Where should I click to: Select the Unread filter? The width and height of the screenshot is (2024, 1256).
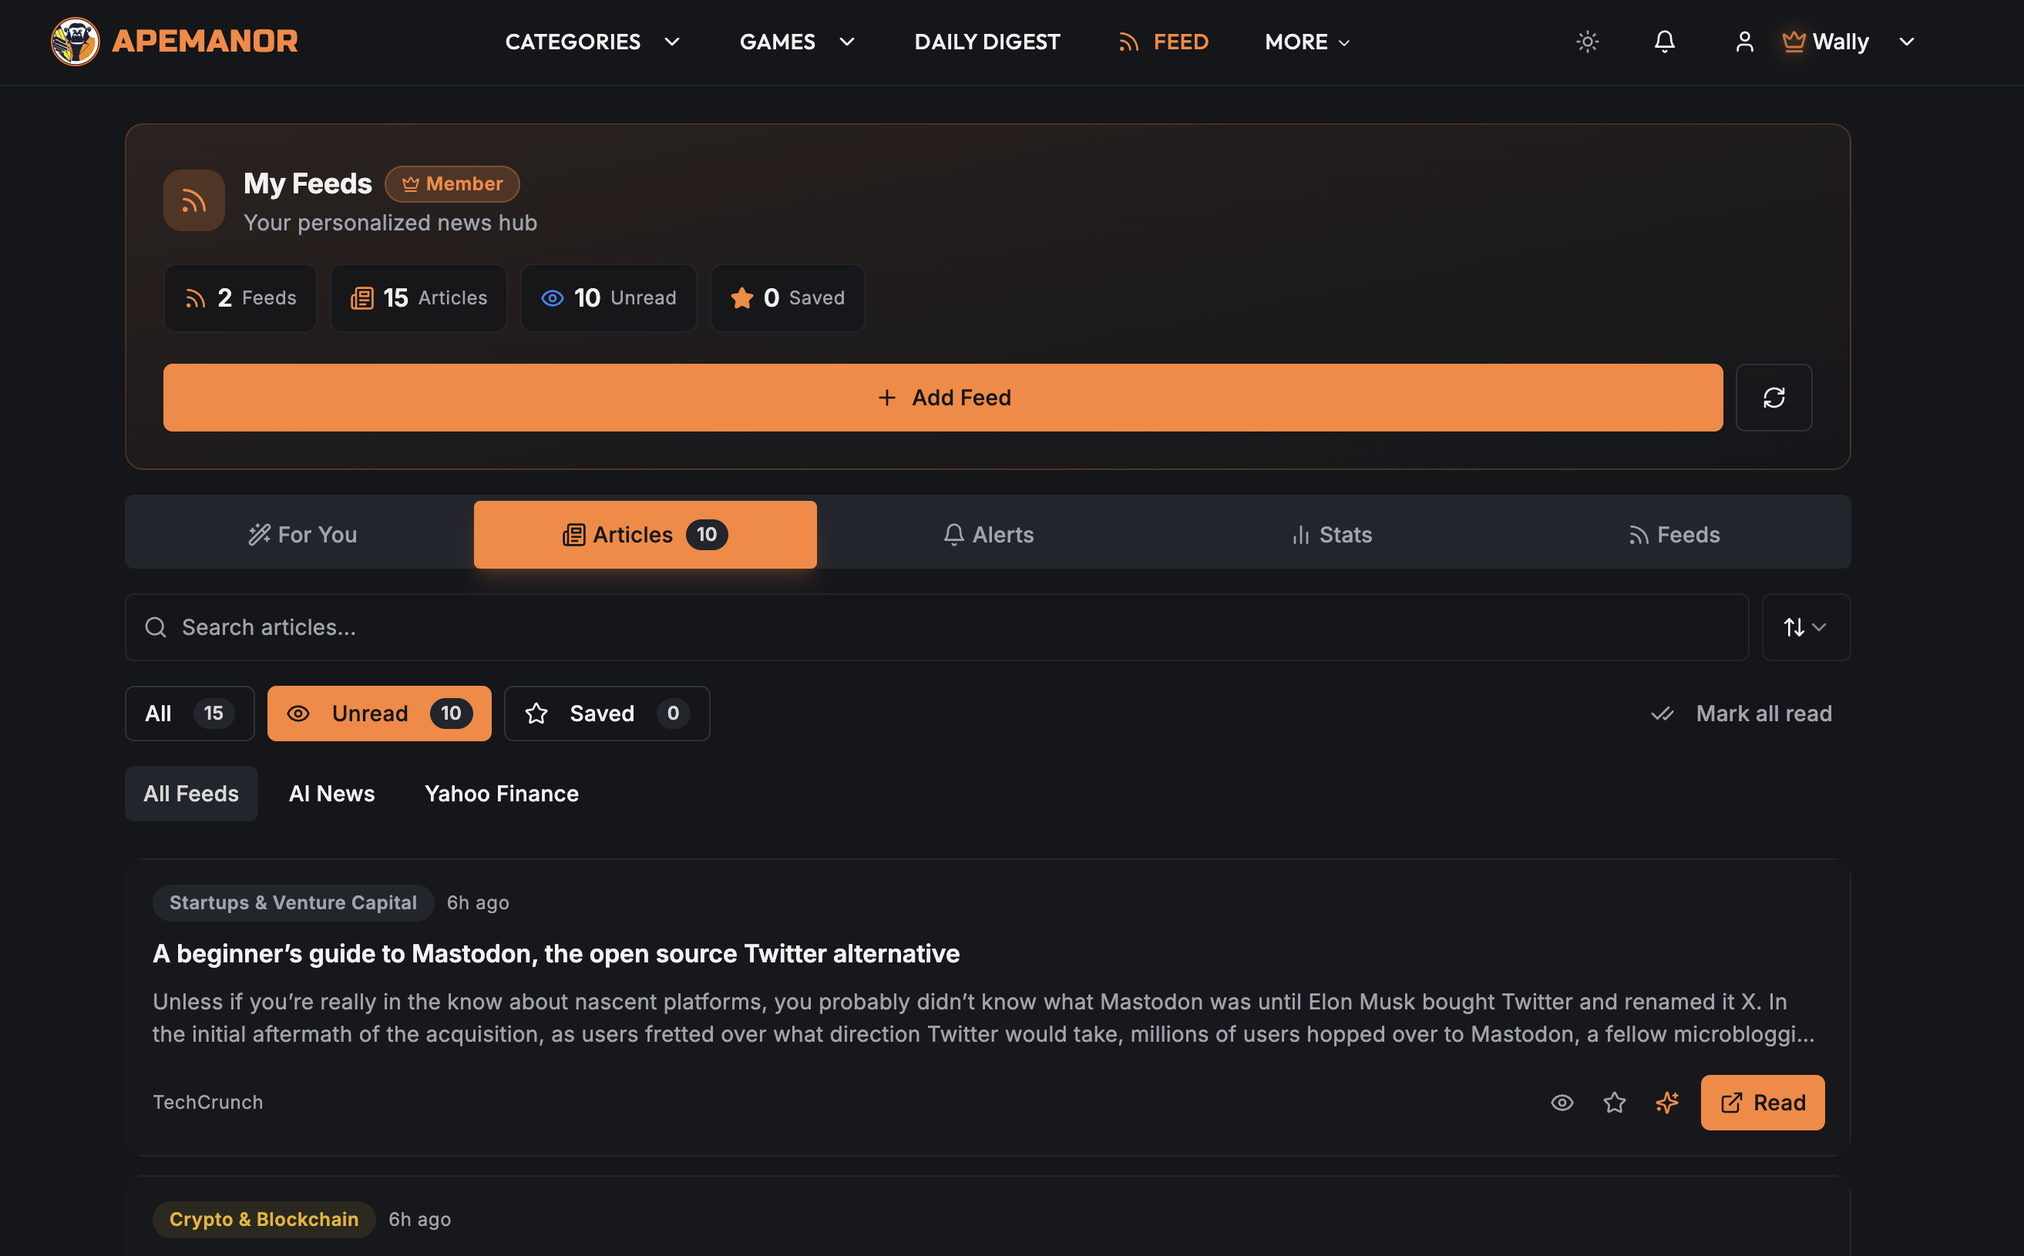pyautogui.click(x=379, y=714)
